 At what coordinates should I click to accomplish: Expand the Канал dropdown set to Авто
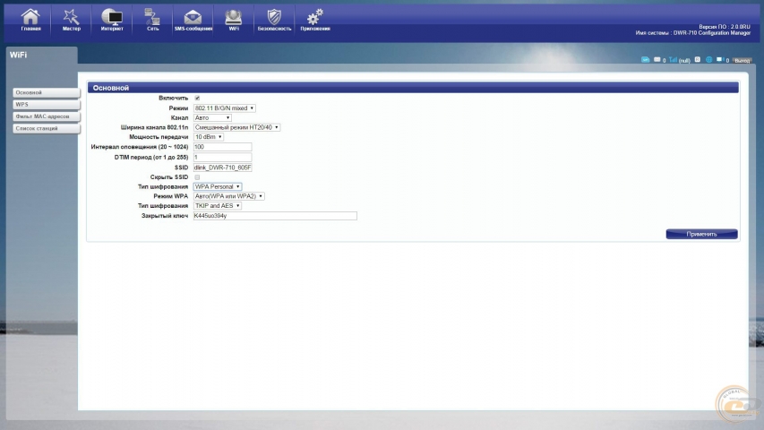[x=212, y=117]
